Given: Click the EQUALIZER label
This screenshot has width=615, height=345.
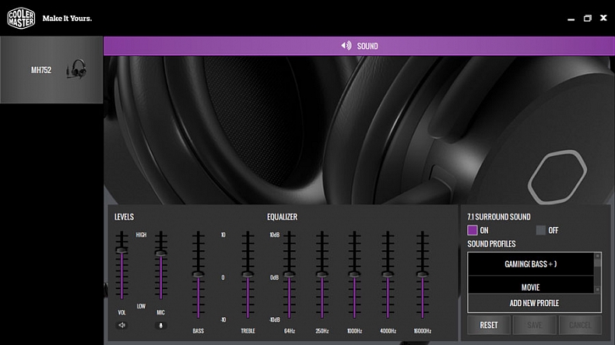Looking at the screenshot, I should point(282,217).
